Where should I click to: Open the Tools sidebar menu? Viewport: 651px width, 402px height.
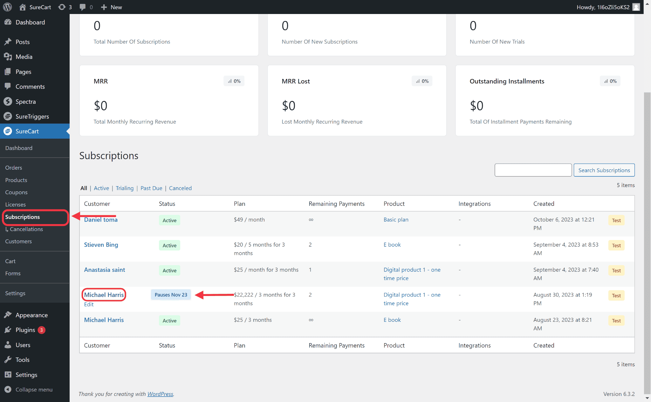click(x=22, y=360)
